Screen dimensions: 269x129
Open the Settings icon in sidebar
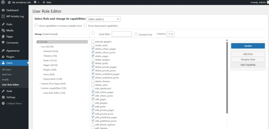point(3,97)
